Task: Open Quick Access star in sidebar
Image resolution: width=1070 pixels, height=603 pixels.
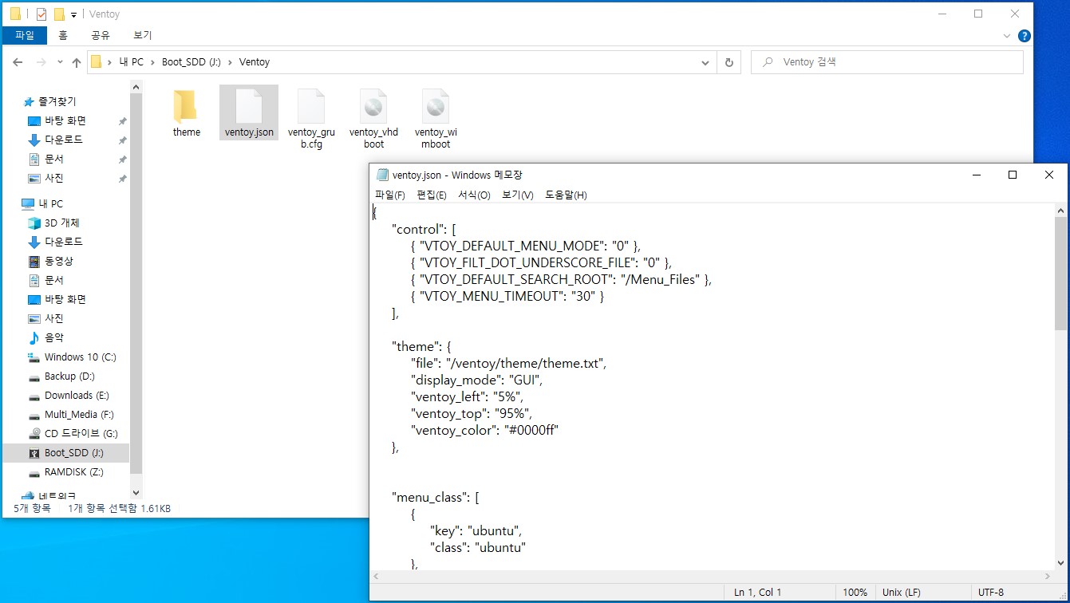Action: click(29, 102)
